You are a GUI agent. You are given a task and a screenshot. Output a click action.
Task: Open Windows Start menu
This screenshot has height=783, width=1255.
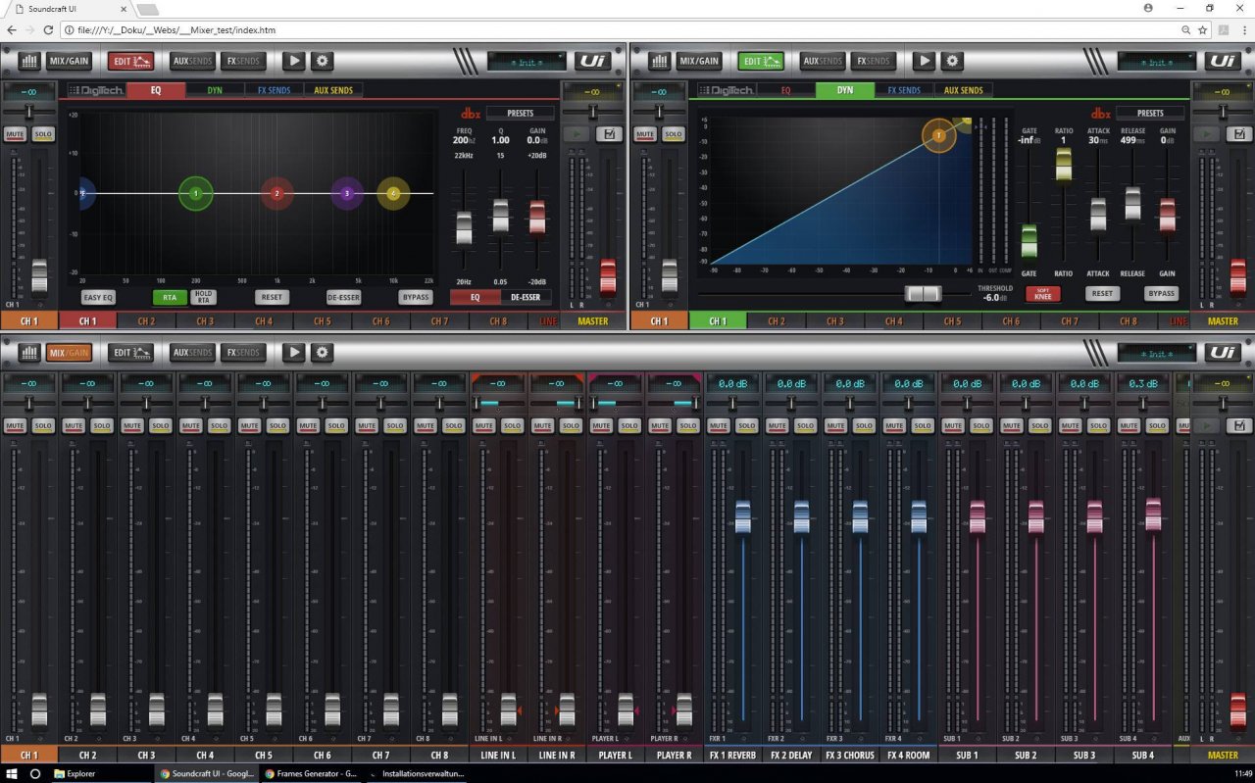[12, 773]
